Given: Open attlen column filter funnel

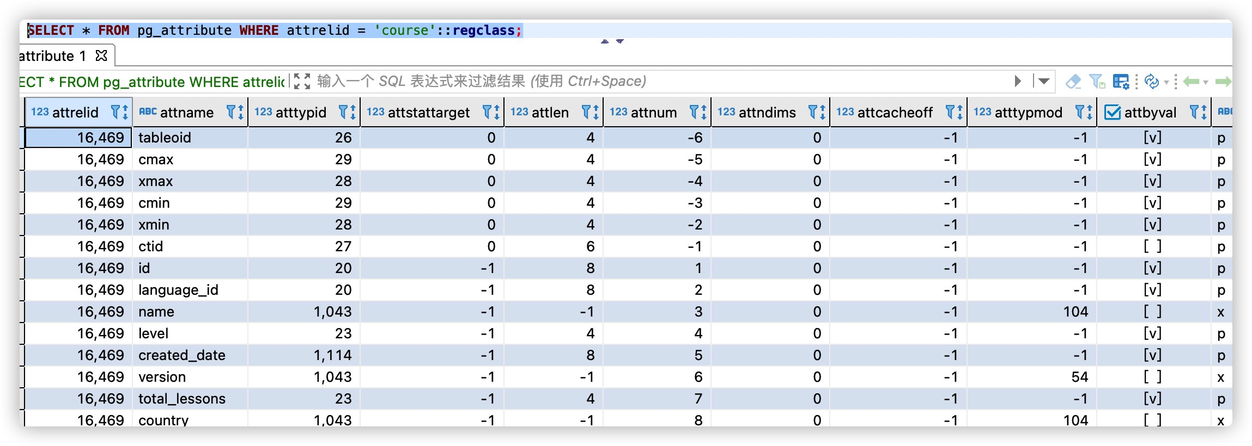Looking at the screenshot, I should pyautogui.click(x=586, y=112).
